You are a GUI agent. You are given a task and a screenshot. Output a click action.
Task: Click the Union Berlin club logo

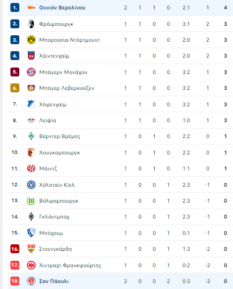click(31, 7)
